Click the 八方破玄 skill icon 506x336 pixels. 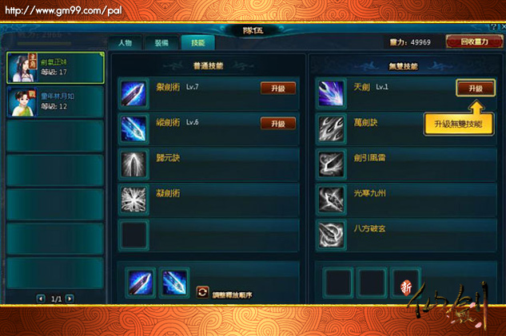point(331,235)
